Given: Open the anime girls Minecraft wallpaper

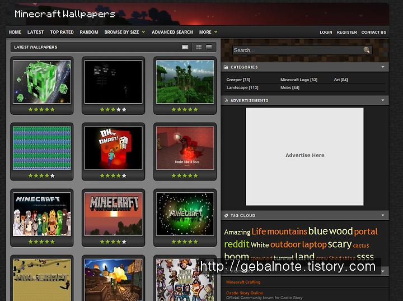Looking at the screenshot, I should 42,214.
